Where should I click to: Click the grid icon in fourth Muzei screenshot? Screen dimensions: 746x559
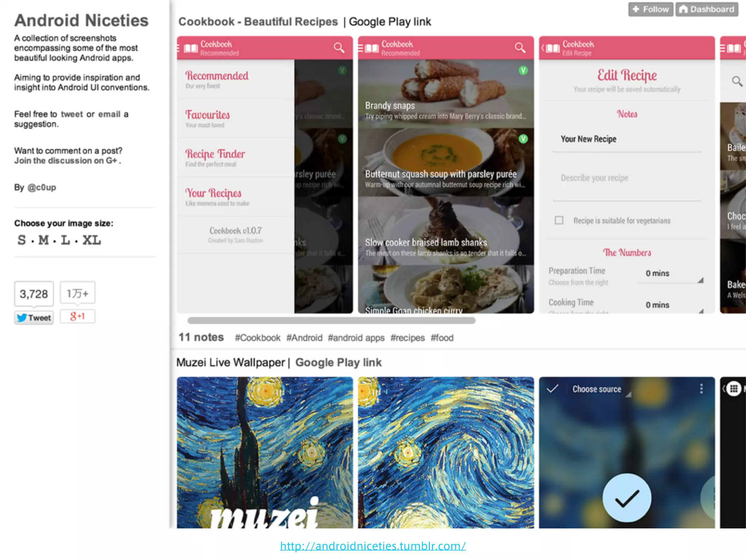coord(734,389)
